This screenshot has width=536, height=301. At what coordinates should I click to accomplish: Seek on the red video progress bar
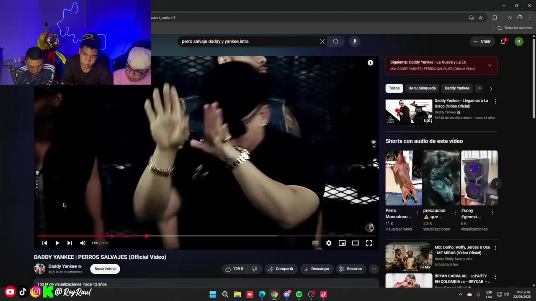(206, 236)
